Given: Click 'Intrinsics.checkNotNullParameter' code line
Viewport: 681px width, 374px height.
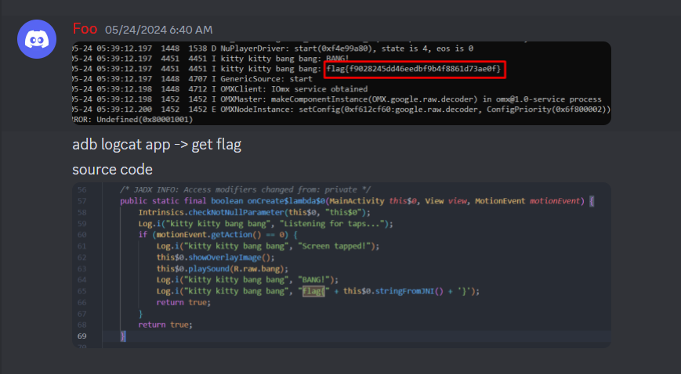Looking at the screenshot, I should (x=255, y=212).
